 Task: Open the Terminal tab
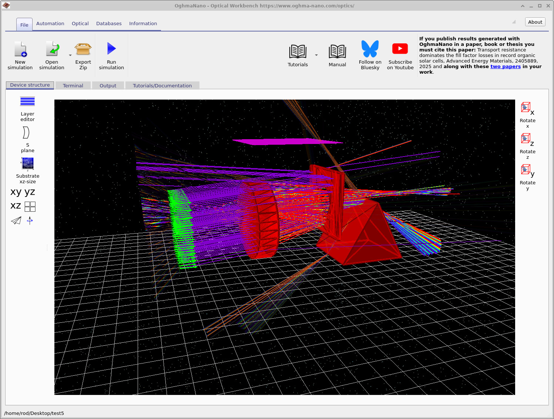click(x=73, y=86)
